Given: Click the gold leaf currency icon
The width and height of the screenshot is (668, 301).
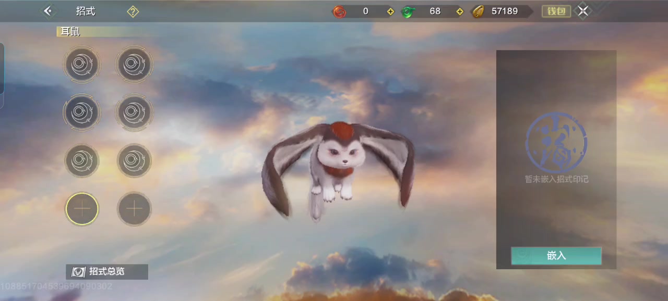Looking at the screenshot, I should pos(478,11).
